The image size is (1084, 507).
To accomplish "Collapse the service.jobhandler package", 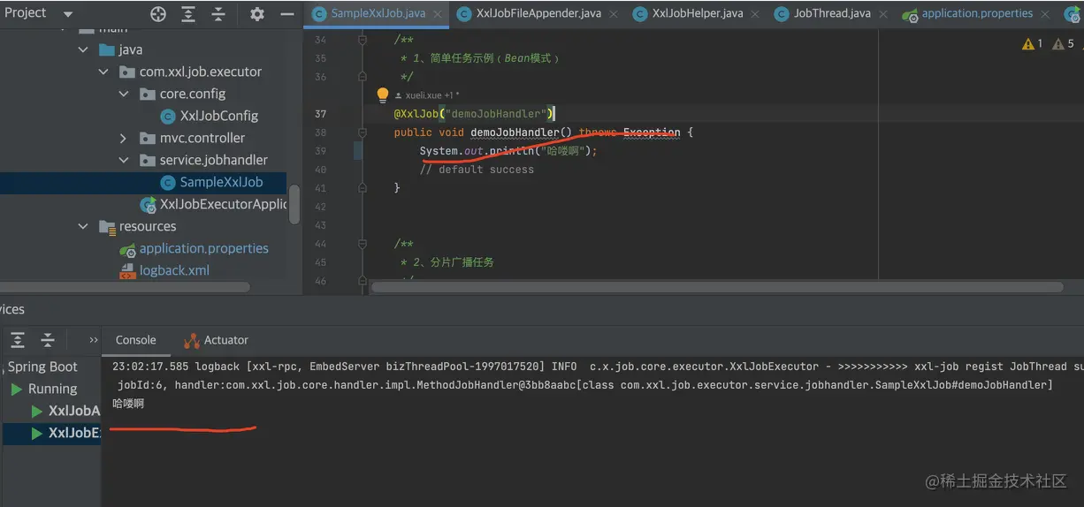I will [124, 160].
